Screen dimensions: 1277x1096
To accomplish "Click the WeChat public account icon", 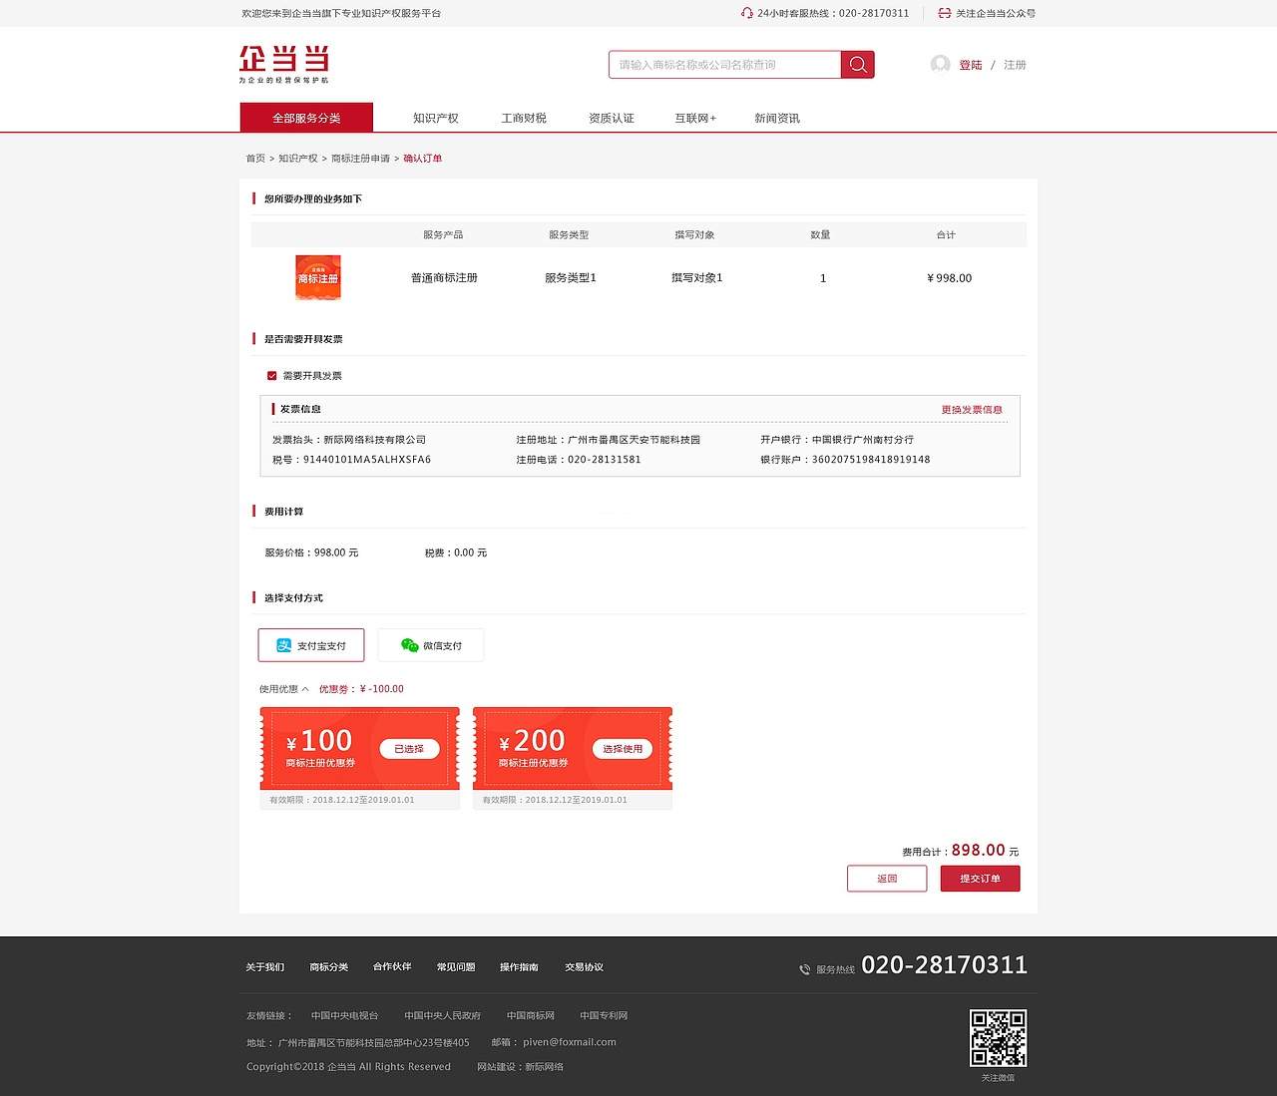I will click(x=945, y=13).
